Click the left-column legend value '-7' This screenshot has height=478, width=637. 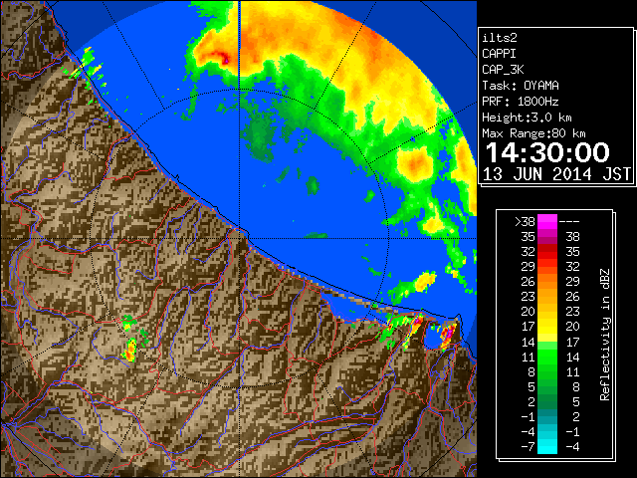click(x=528, y=447)
